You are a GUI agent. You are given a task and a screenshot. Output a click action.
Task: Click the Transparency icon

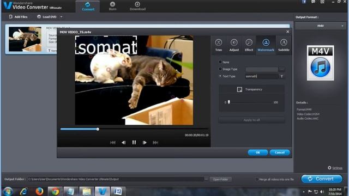tap(239, 89)
